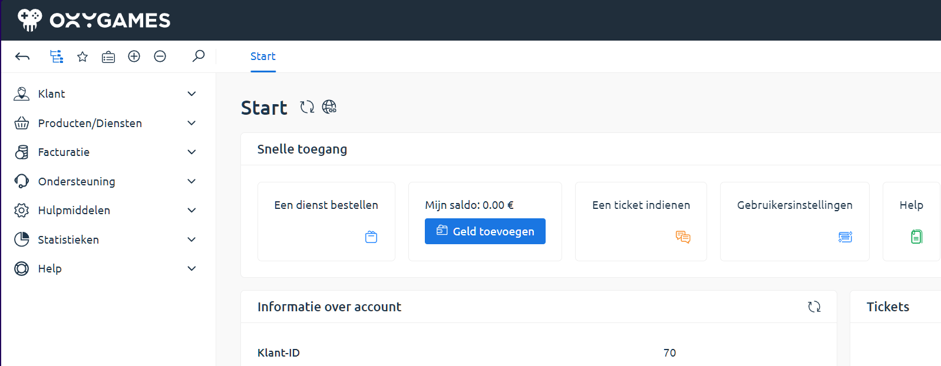Click the Klant-ID label
The width and height of the screenshot is (941, 366).
pyautogui.click(x=279, y=352)
